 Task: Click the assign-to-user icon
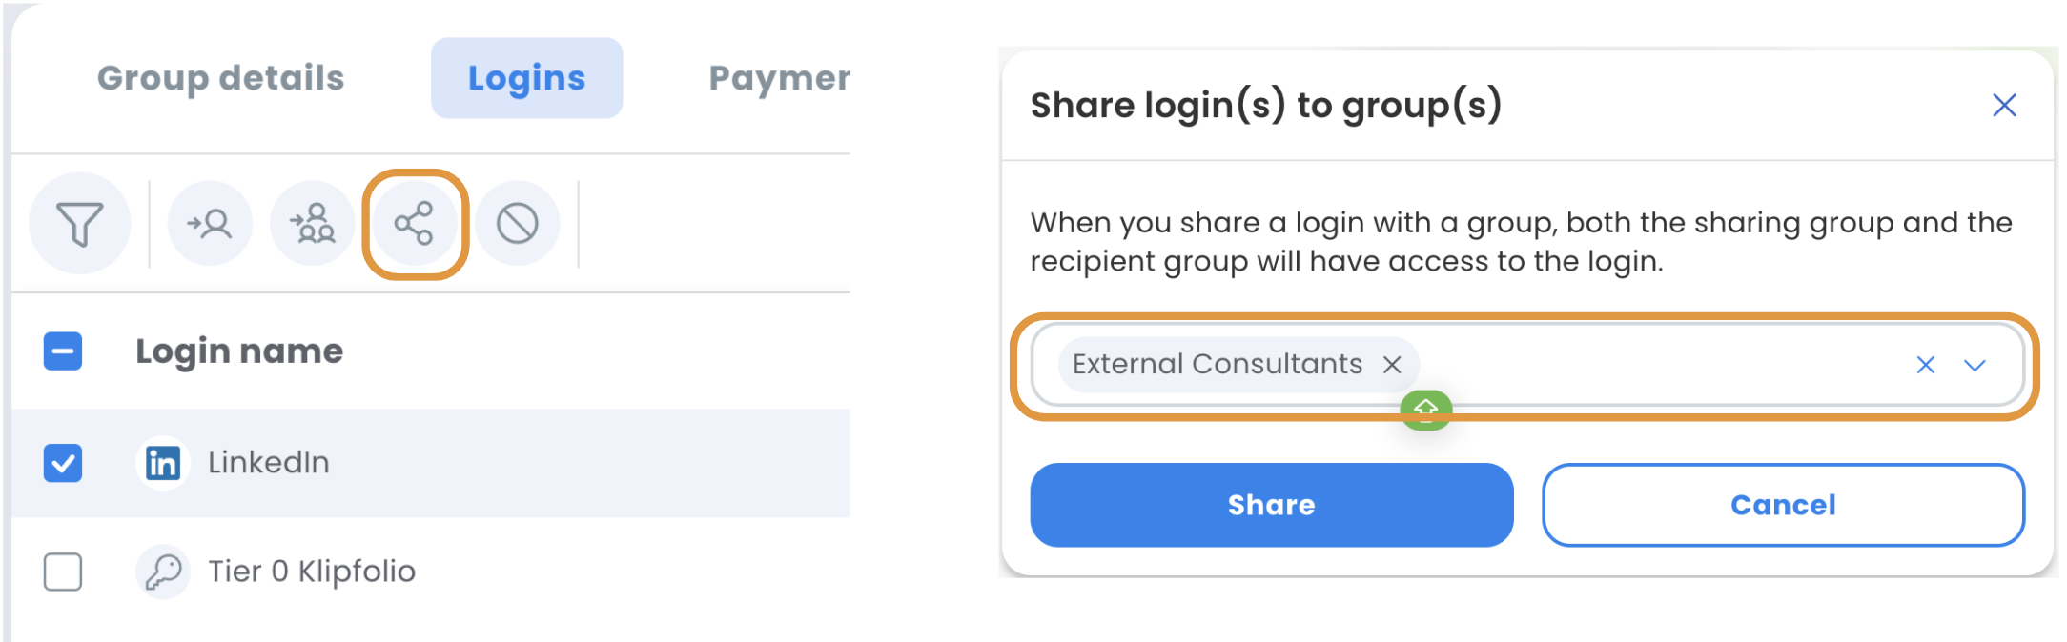[x=210, y=224]
